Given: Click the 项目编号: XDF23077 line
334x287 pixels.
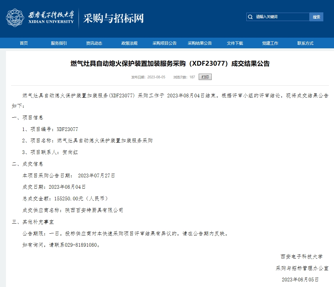Looking at the screenshot, I should [50, 129].
